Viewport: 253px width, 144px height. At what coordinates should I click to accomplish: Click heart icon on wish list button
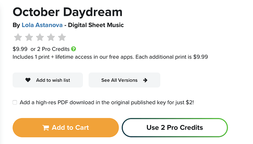coord(28,80)
